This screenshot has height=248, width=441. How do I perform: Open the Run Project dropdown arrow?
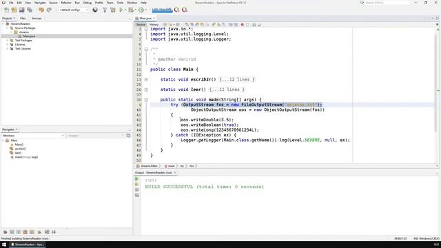coord(125,10)
